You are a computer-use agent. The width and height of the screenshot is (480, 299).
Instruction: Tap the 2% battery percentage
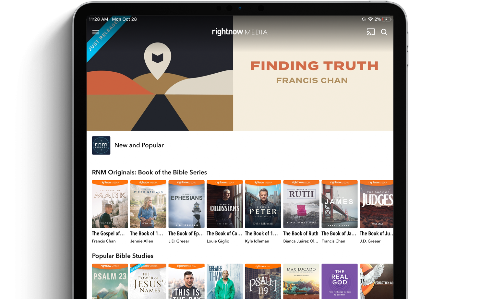[378, 19]
